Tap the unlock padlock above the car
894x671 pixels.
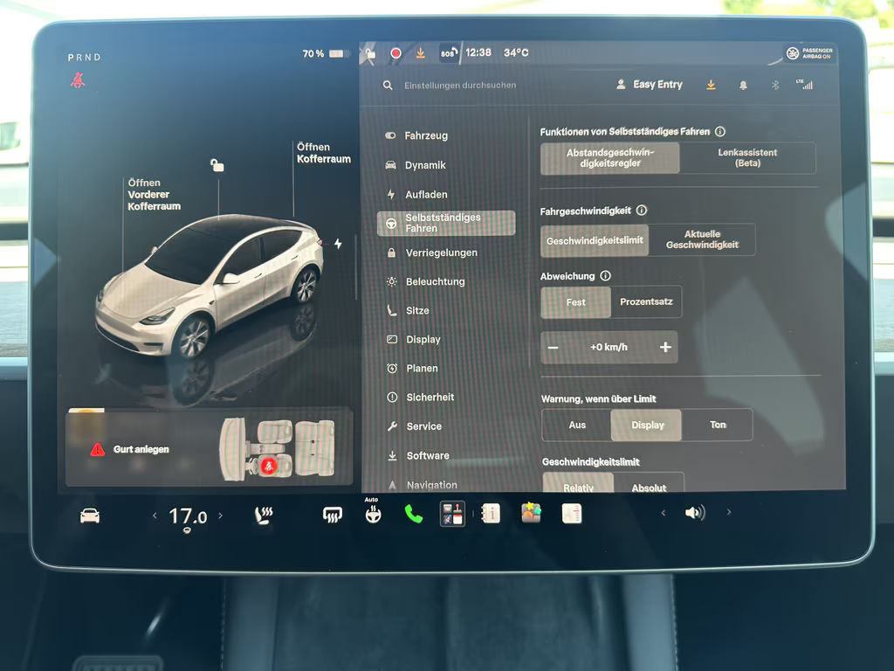[x=217, y=165]
